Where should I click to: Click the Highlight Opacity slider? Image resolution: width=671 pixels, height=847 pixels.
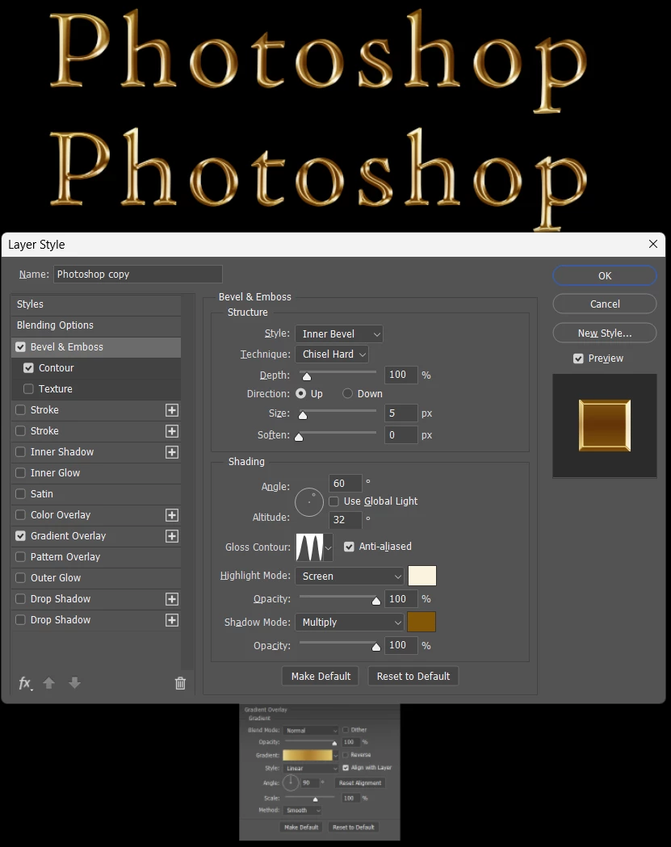click(338, 597)
